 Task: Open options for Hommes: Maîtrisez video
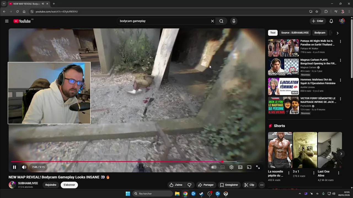pos(340,80)
